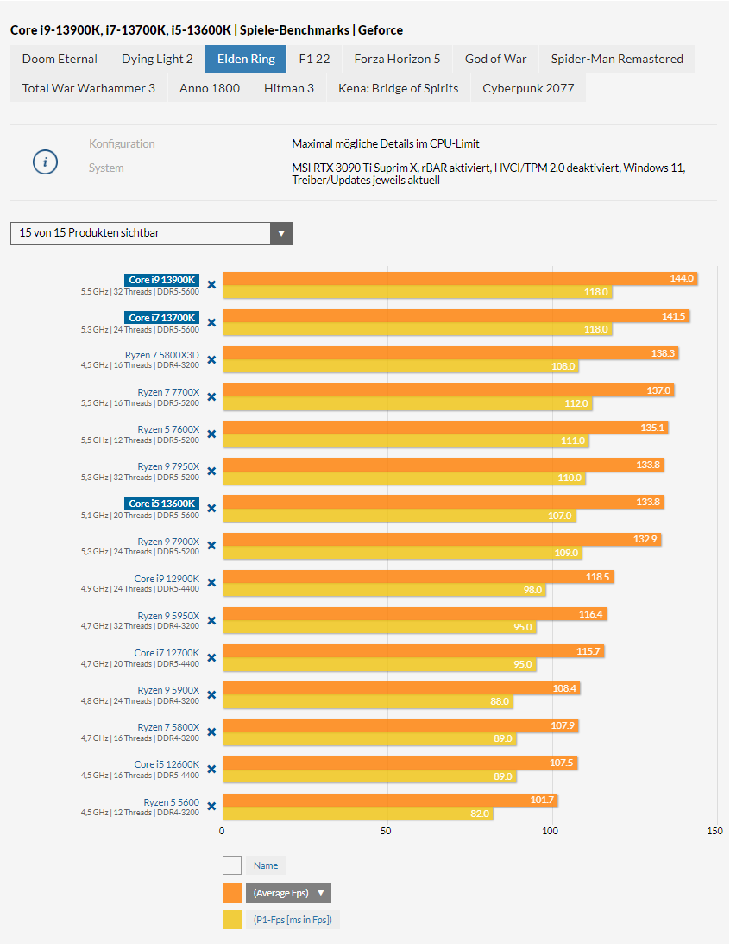
Task: Select the Elden Ring tab
Action: pyautogui.click(x=246, y=59)
